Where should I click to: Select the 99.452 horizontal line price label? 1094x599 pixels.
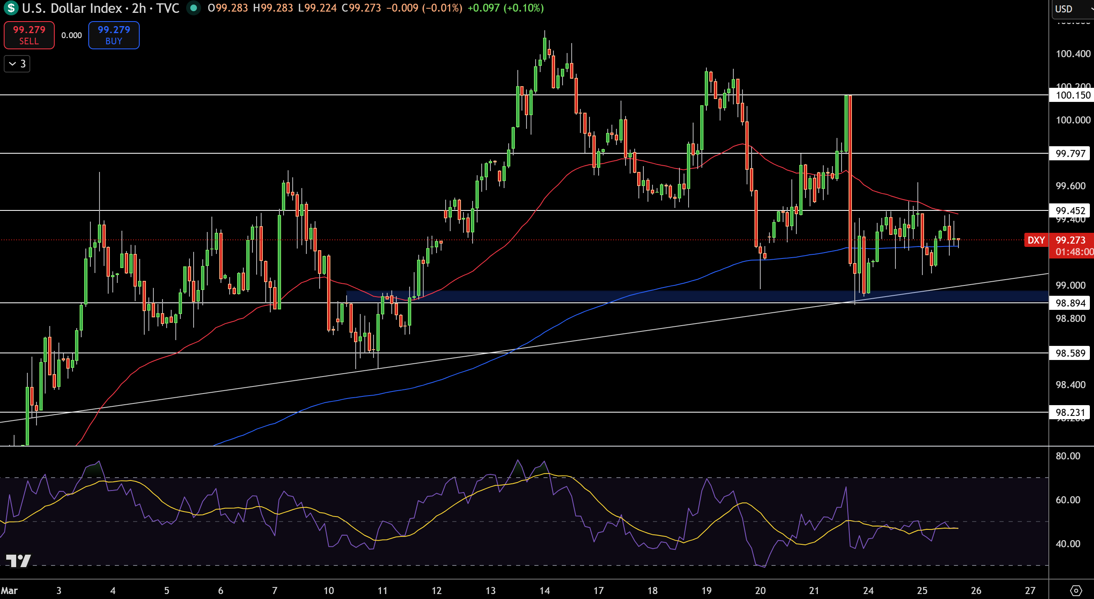(x=1070, y=210)
